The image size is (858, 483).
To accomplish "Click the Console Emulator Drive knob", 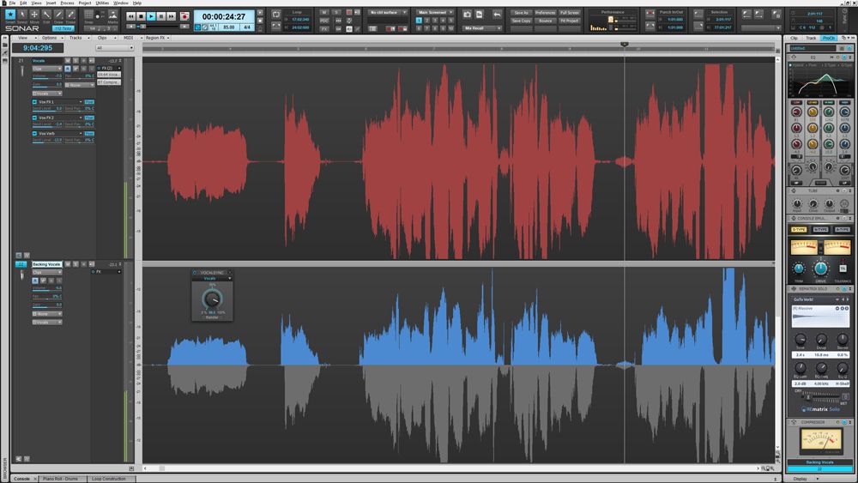I will (x=820, y=269).
